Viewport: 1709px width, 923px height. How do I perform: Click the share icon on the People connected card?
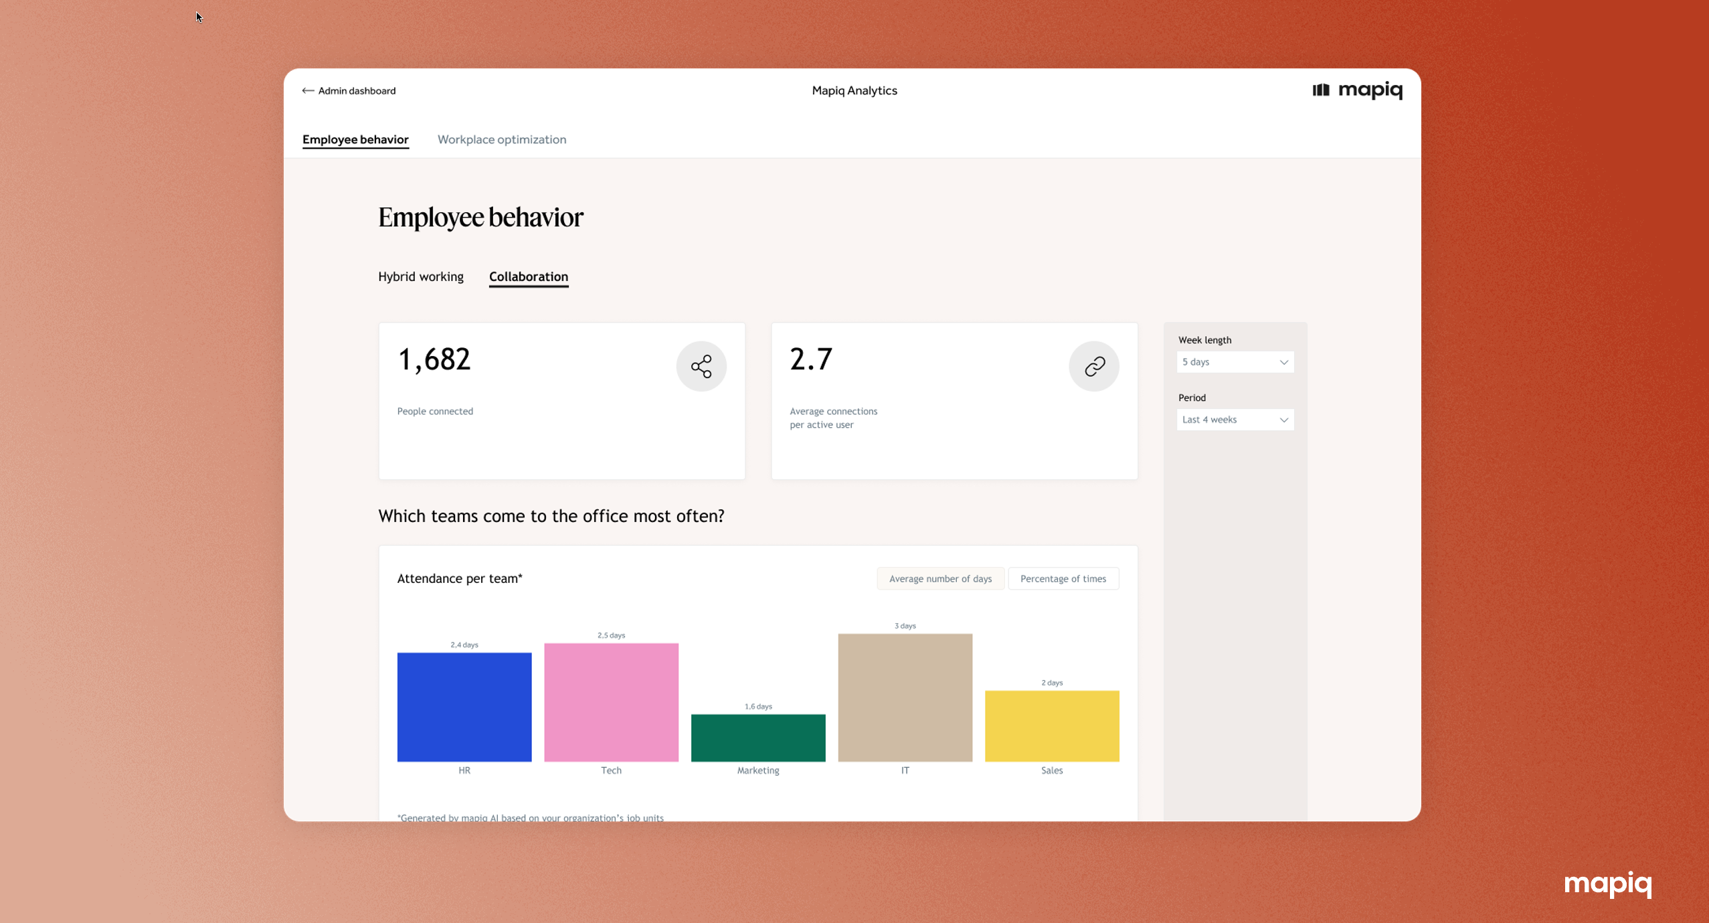tap(701, 365)
